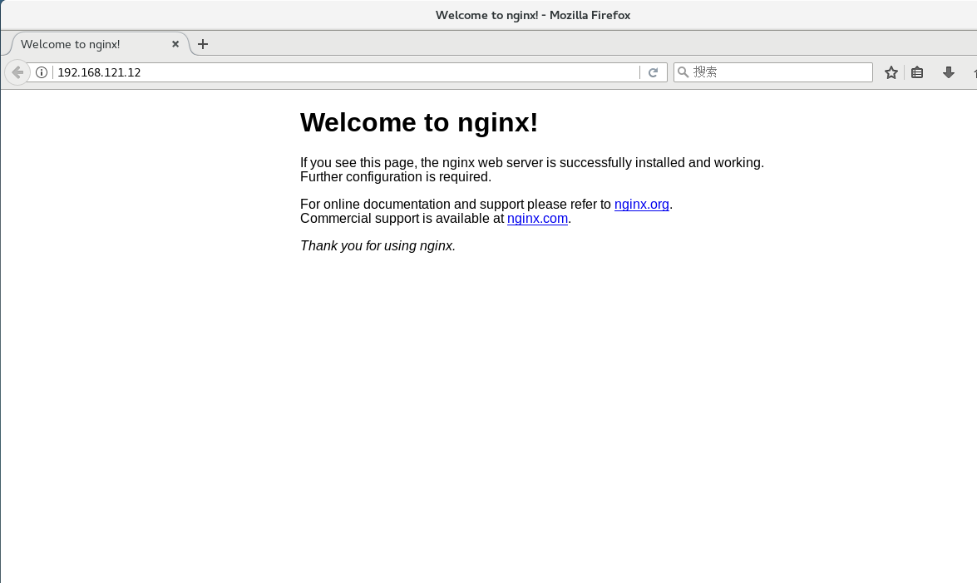Focus the search box
The height and width of the screenshot is (583, 977).
click(x=773, y=72)
